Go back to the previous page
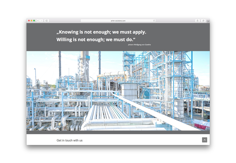This screenshot has height=163, width=236. tap(38, 21)
